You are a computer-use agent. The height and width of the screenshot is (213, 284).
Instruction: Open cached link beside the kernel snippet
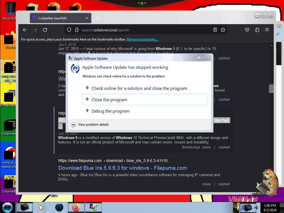tap(224, 100)
